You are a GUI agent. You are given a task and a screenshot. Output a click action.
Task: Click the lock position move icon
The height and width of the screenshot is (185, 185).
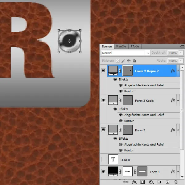[129, 61]
